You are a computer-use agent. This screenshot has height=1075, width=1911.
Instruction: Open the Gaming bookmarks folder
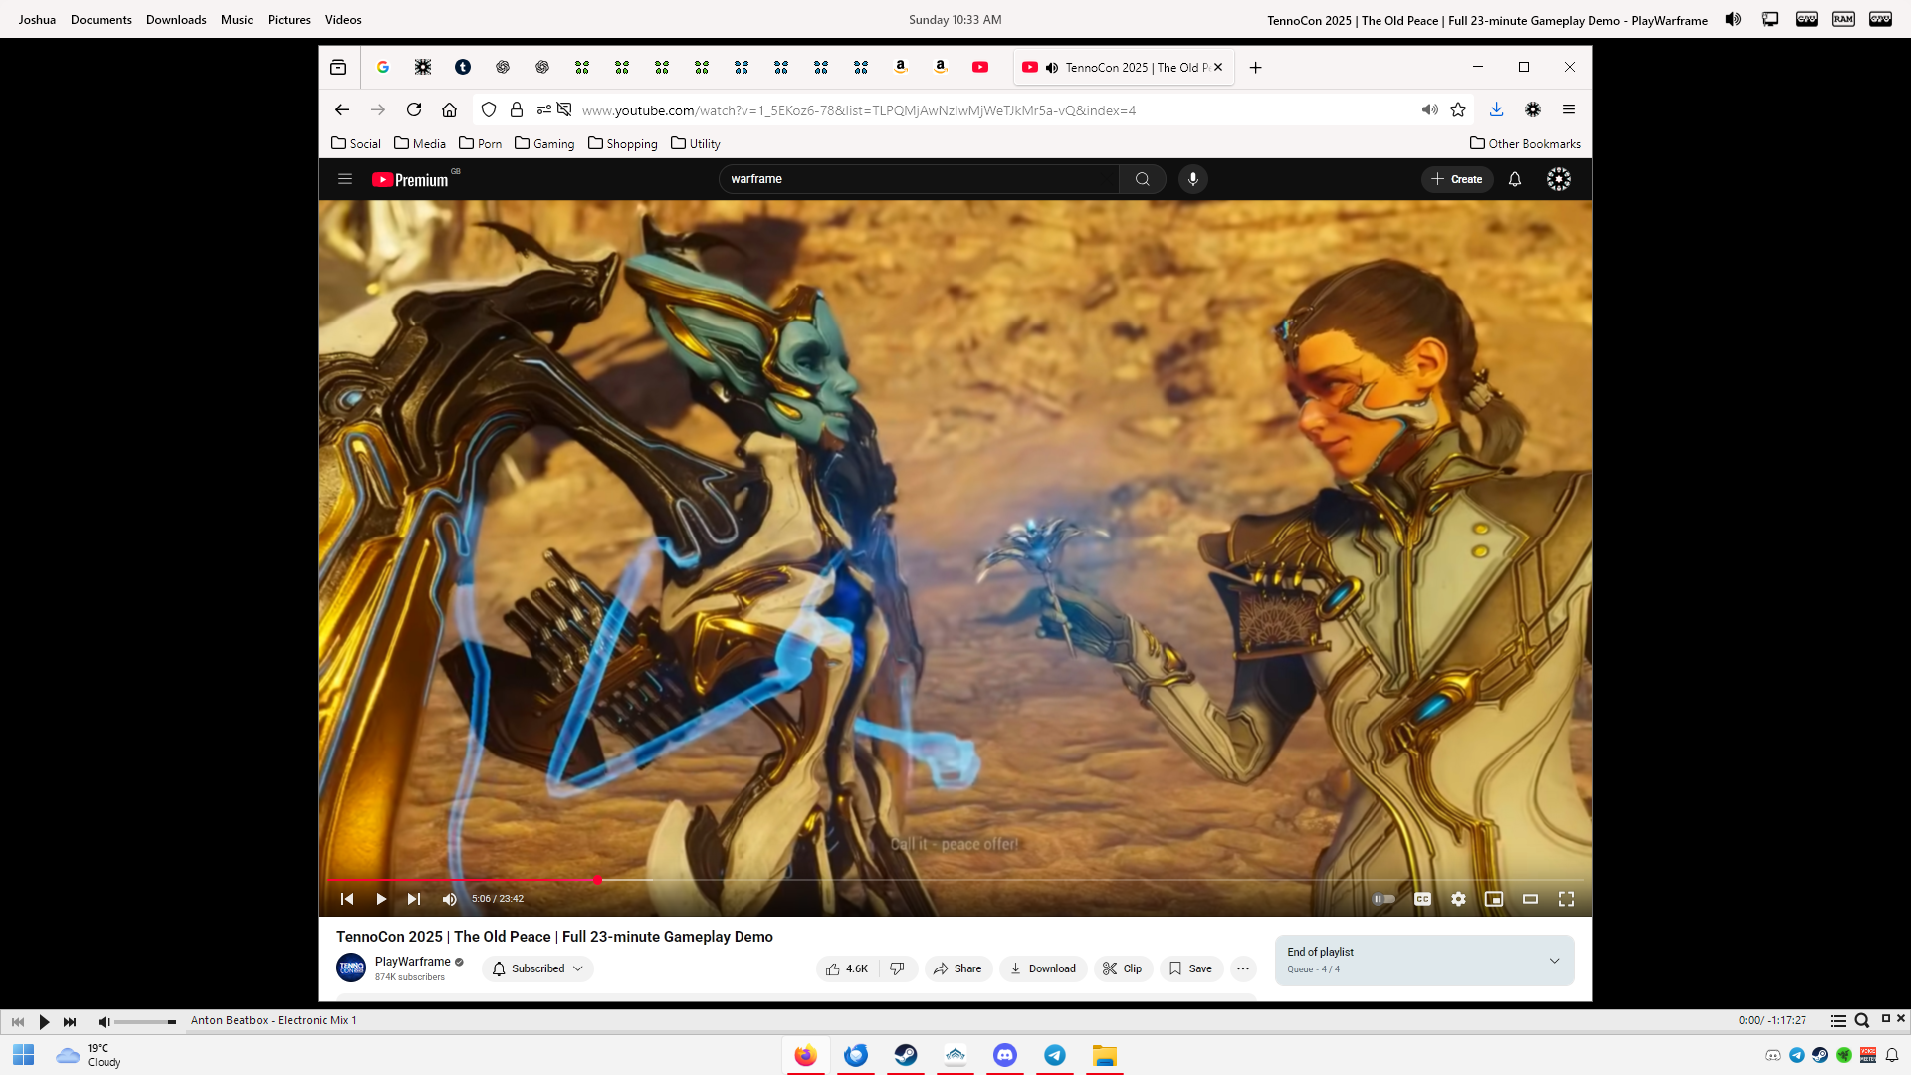544,143
